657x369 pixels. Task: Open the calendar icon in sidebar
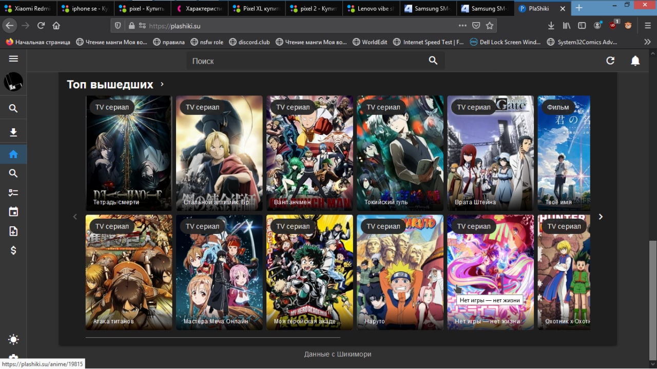click(13, 211)
